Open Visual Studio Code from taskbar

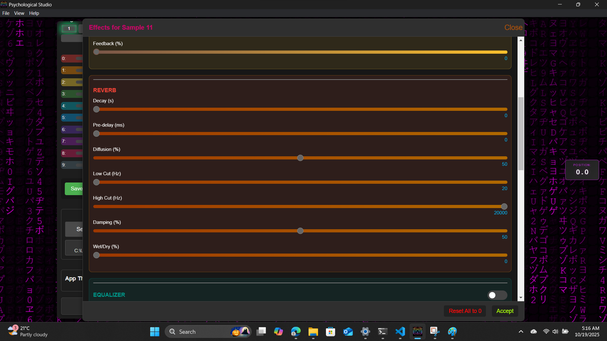(400, 332)
